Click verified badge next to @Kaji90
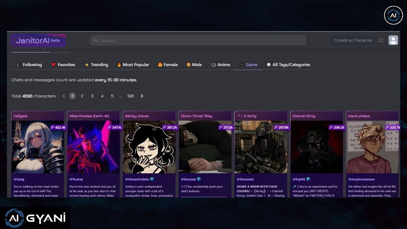The height and width of the screenshot is (229, 407). tap(308, 179)
